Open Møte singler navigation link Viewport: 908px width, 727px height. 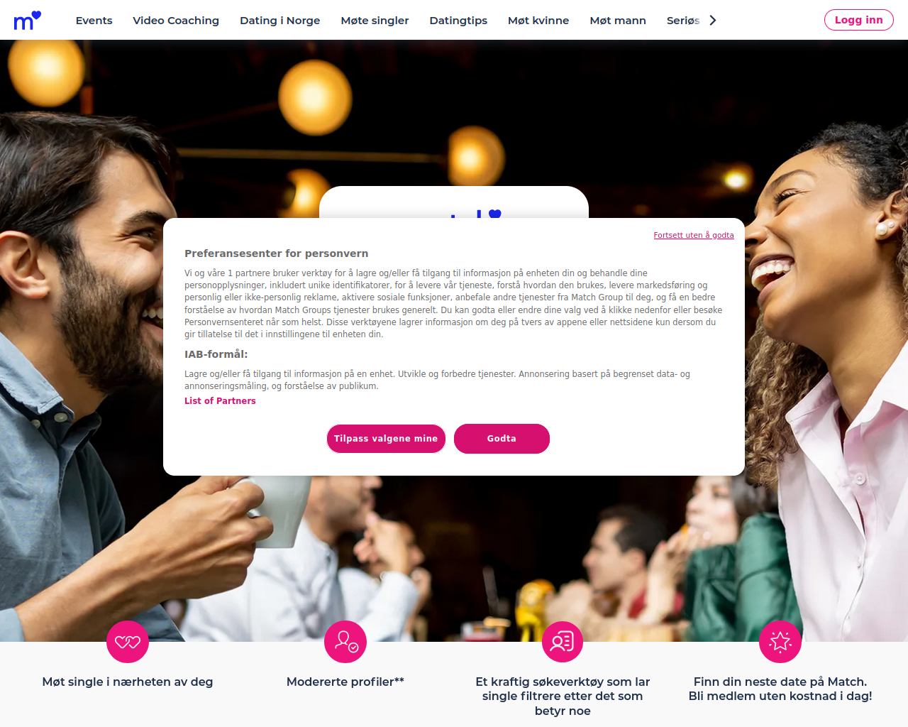pyautogui.click(x=375, y=21)
